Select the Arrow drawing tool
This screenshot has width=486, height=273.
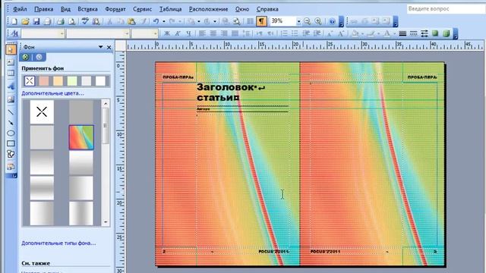click(x=11, y=123)
